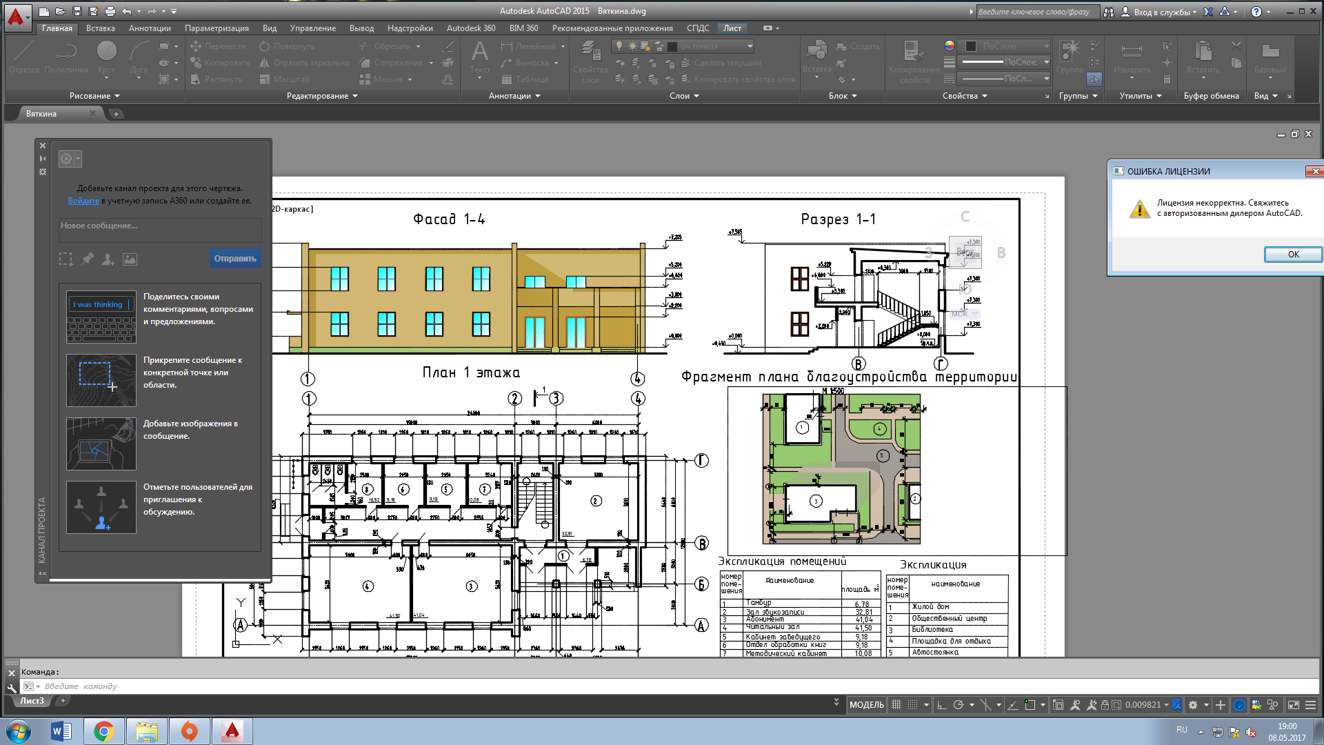Click OK in the license error dialog
1324x745 pixels.
click(1293, 255)
